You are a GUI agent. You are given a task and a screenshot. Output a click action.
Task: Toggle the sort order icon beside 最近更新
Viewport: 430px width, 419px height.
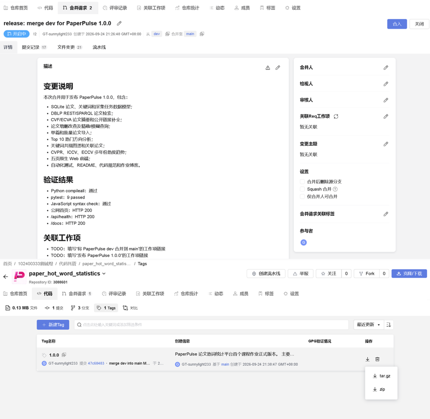(388, 325)
